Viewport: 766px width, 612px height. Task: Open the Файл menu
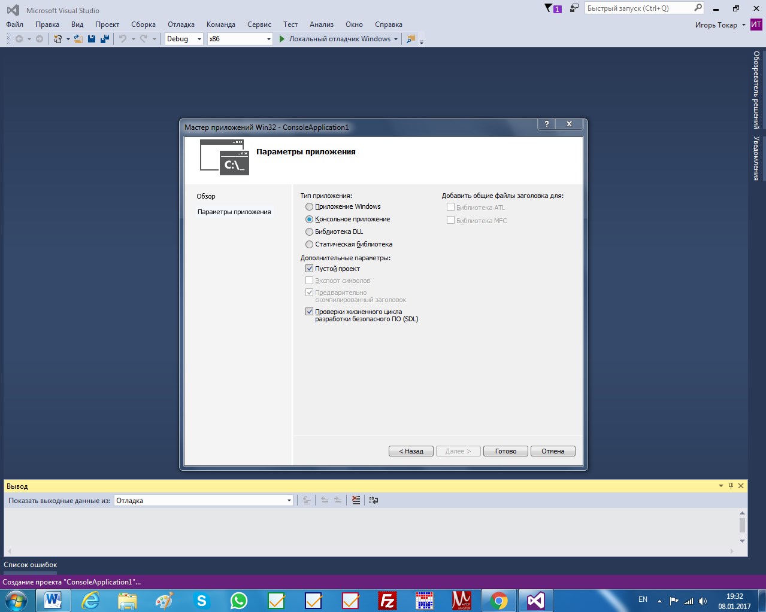[14, 25]
